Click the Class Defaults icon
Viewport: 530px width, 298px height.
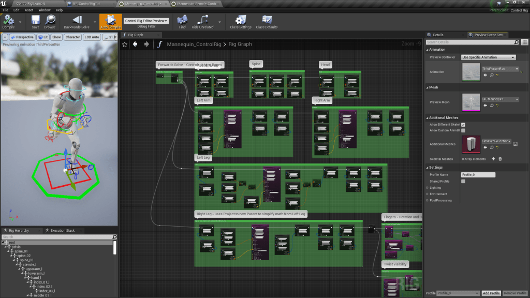pos(267,20)
